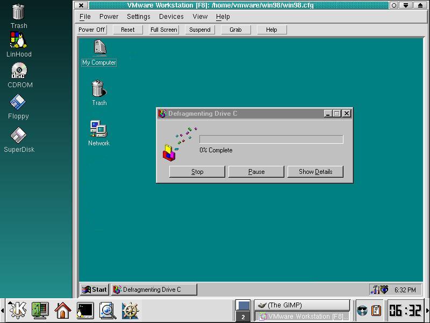Open the File menu in VMware

pos(85,17)
